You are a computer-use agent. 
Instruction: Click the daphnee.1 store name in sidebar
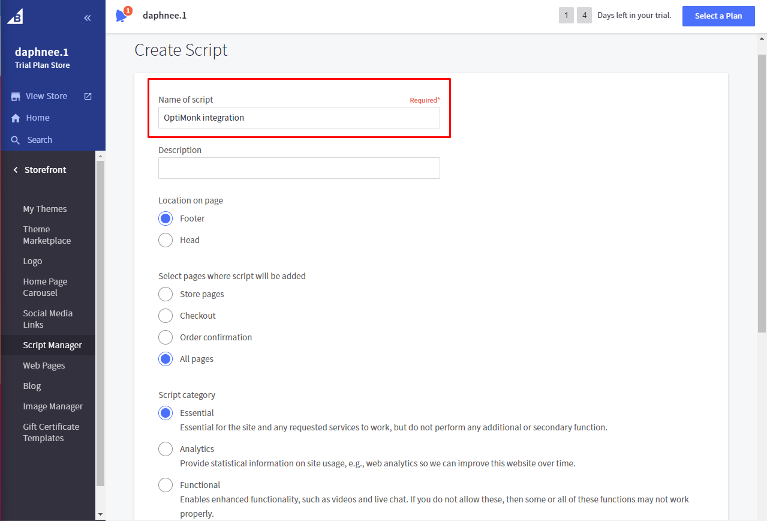point(41,52)
